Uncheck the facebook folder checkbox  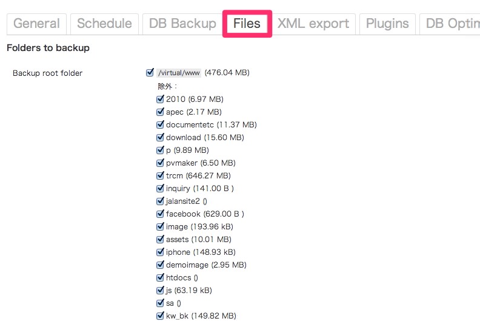point(160,214)
